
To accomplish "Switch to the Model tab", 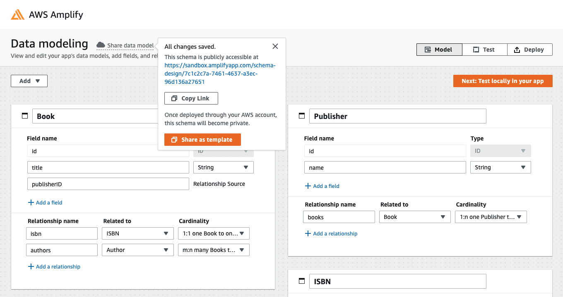I will click(439, 50).
